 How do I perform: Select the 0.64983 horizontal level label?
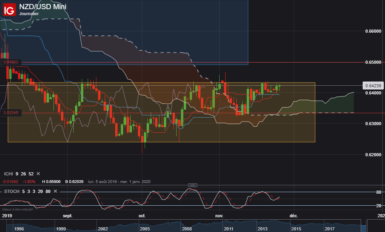coord(11,62)
